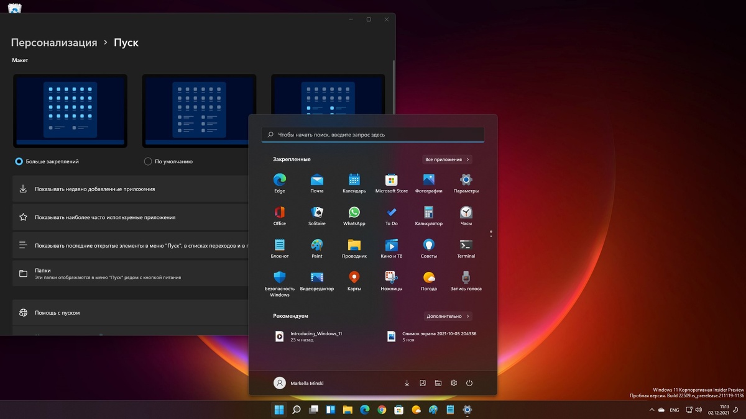Open Pictures folder in Start menu footer
Viewport: 746px width, 419px height.
(423, 383)
